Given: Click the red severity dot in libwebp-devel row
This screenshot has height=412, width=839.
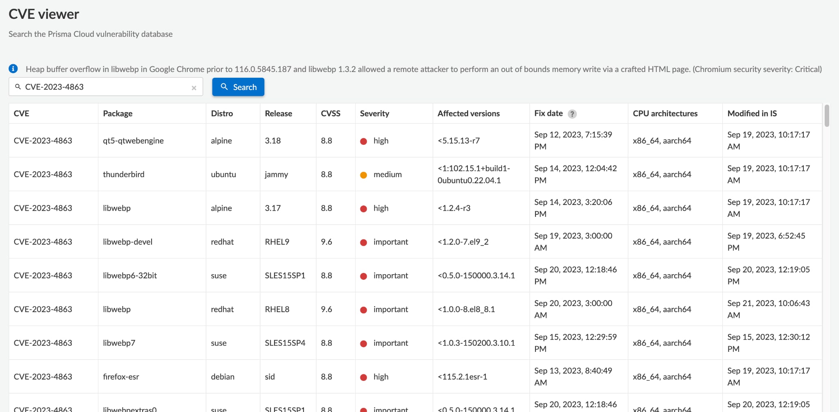Looking at the screenshot, I should click(363, 242).
